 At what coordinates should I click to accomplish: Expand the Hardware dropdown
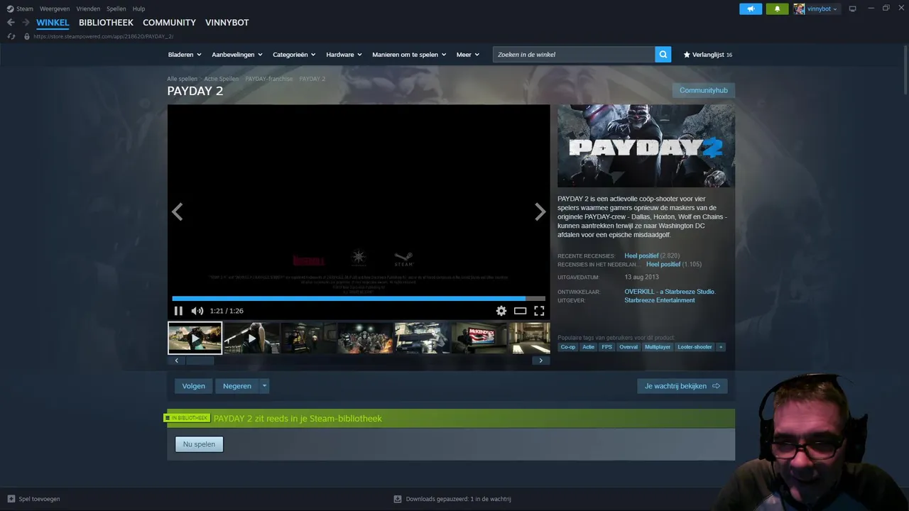point(344,55)
